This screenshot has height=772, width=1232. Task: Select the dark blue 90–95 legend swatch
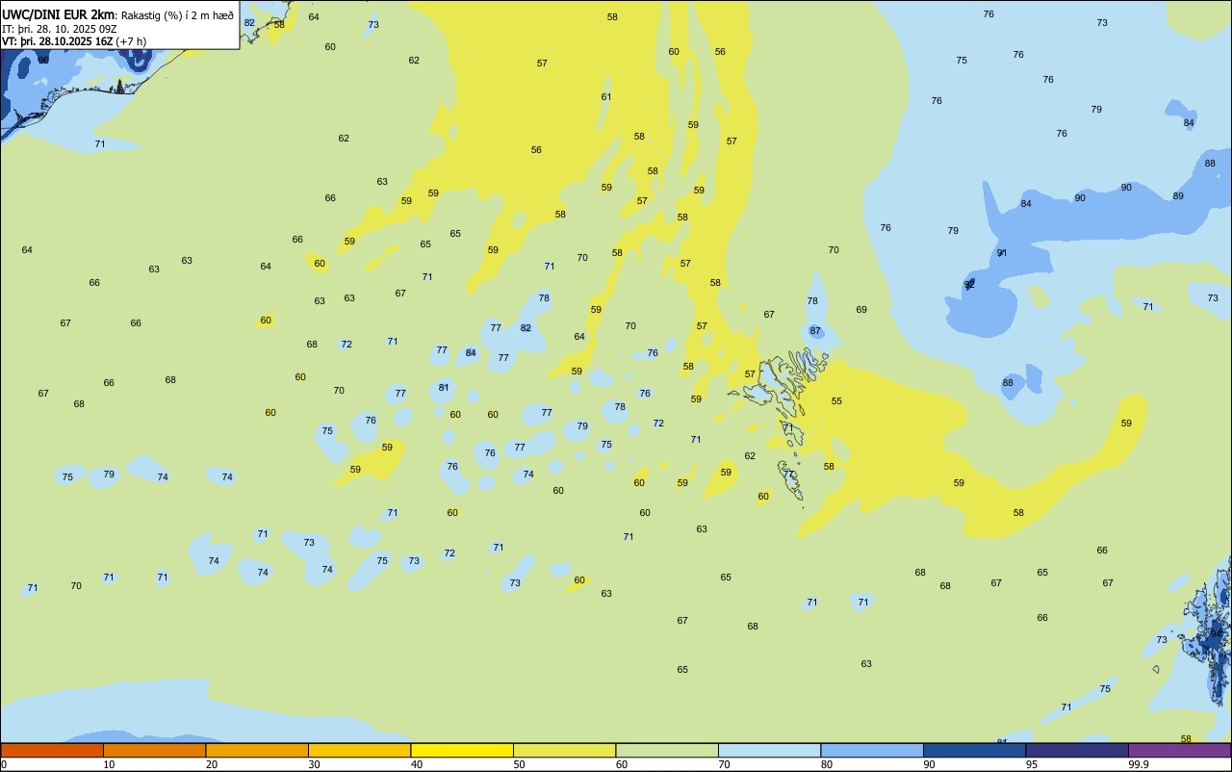(x=974, y=750)
